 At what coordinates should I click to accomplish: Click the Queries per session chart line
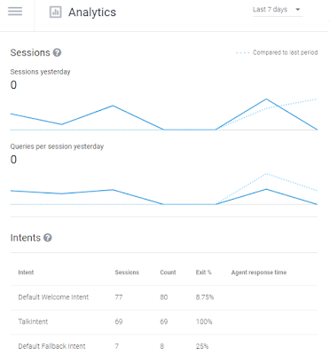(113, 190)
